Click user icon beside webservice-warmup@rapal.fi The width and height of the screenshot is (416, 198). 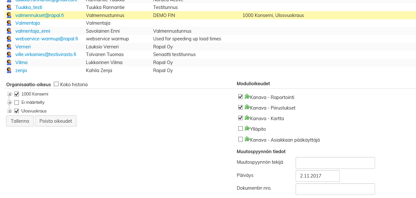point(9,38)
